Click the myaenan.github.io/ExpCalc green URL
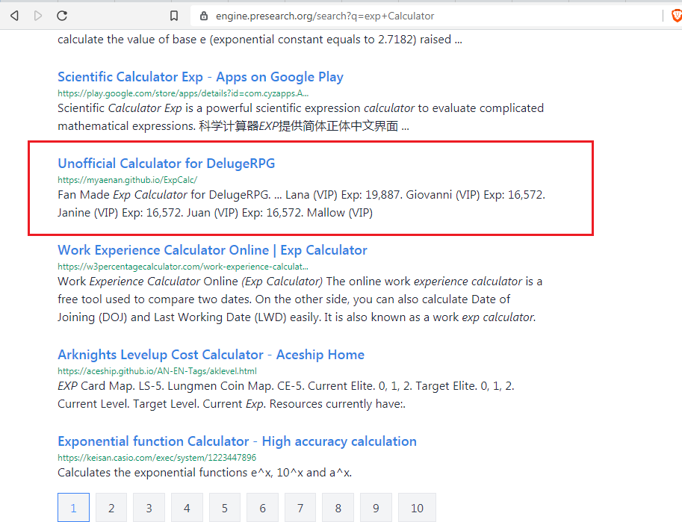The image size is (682, 522). [128, 180]
